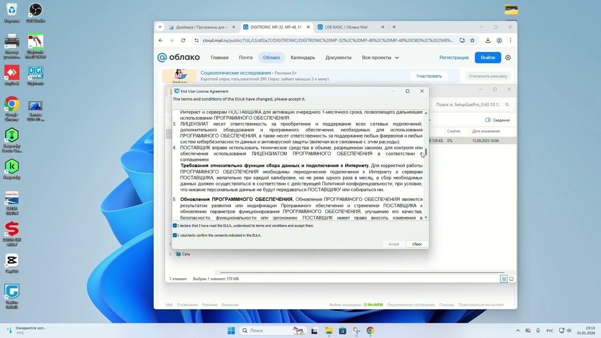Image resolution: width=601 pixels, height=338 pixels.
Task: Open a new Chrome tab with plus button
Action: [394, 27]
